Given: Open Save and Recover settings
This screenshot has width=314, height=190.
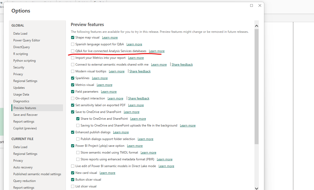Looking at the screenshot, I should 37,115.
